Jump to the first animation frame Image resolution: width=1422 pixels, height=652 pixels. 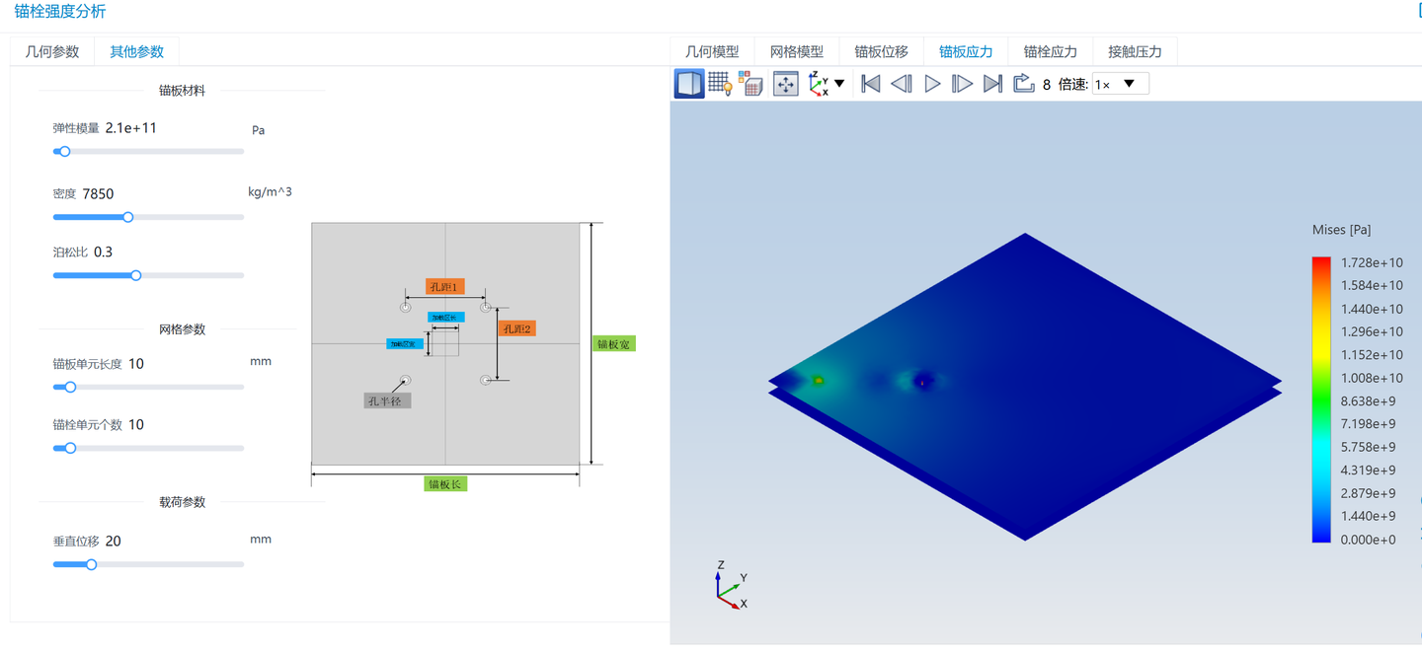(870, 84)
